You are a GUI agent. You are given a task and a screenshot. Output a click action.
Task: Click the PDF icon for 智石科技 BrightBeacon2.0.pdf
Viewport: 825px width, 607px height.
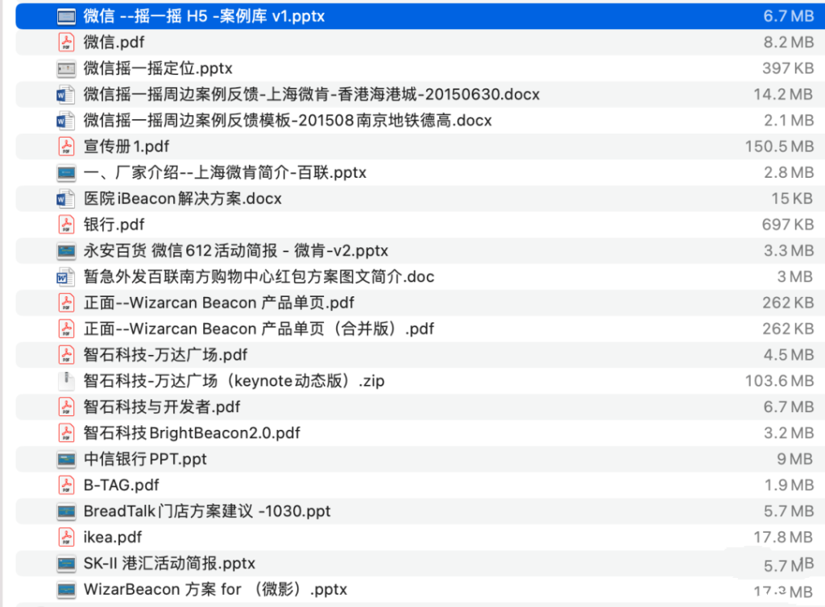tap(66, 432)
